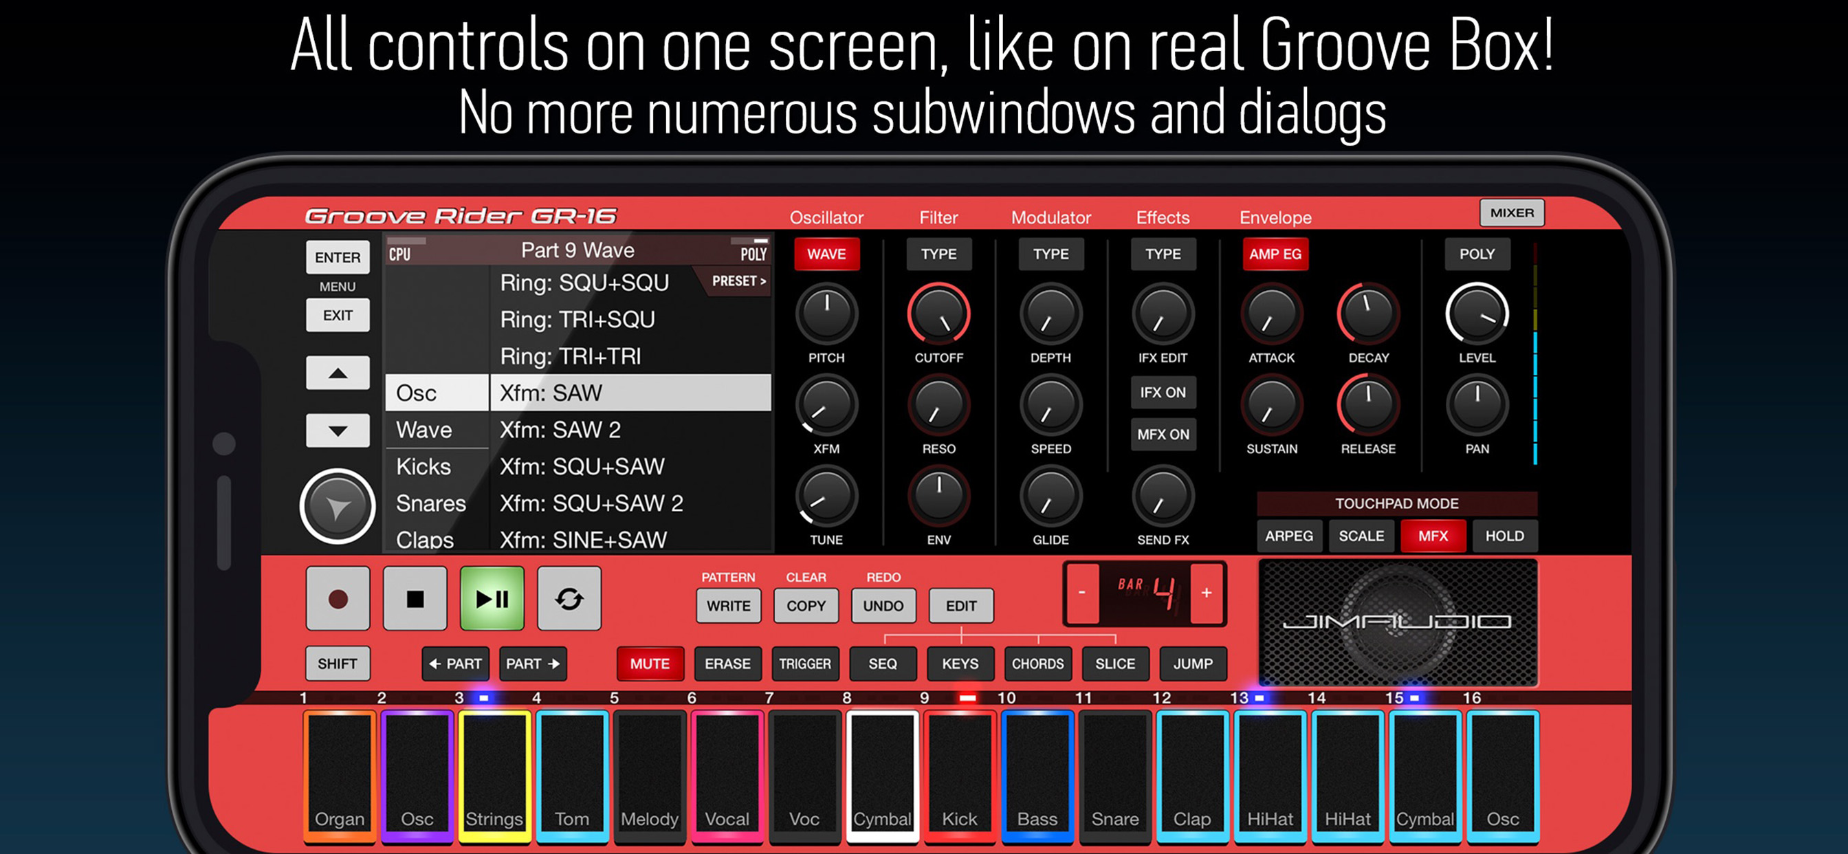Open the Filter TYPE selector
This screenshot has height=854, width=1848.
(x=938, y=254)
